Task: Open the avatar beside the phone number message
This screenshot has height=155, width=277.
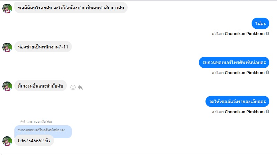Action: 7,141
